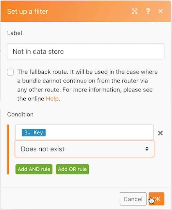Viewport: 172px width, 210px height.
Task: Open the Does not exist operator dropdown
Action: (85, 149)
